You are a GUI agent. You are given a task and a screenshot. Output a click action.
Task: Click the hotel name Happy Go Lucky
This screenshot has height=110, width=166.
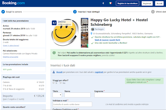119,22
